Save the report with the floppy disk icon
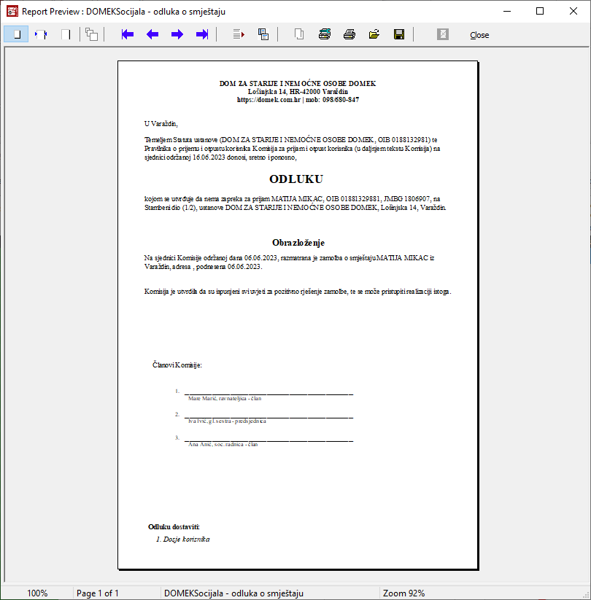Viewport: 591px width, 600px height. [399, 34]
